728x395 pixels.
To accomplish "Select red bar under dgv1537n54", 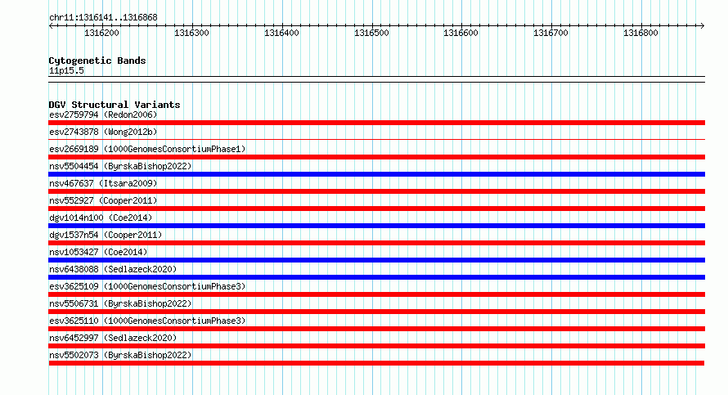I will (x=376, y=243).
